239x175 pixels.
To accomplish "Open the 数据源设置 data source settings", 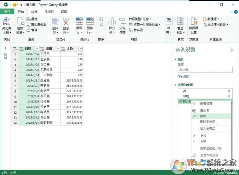I will click(193, 22).
